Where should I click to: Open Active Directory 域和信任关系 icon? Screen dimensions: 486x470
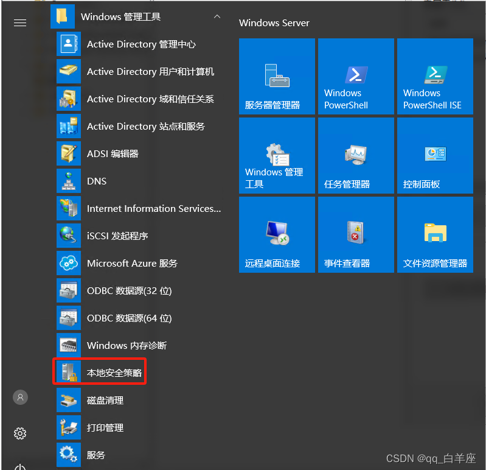[x=69, y=99]
